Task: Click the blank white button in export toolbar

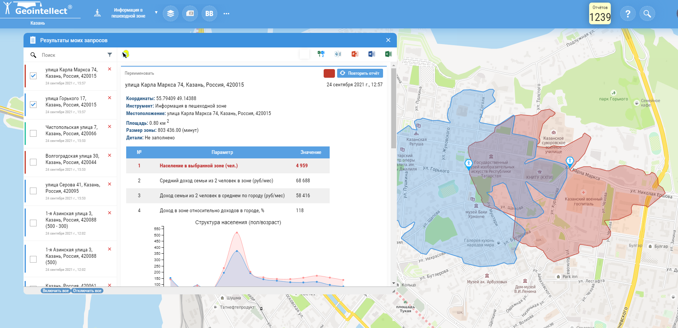Action: click(x=304, y=54)
